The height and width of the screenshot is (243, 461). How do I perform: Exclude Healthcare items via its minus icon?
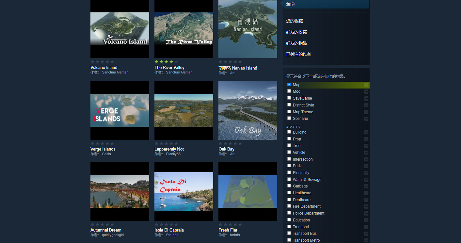(366, 193)
